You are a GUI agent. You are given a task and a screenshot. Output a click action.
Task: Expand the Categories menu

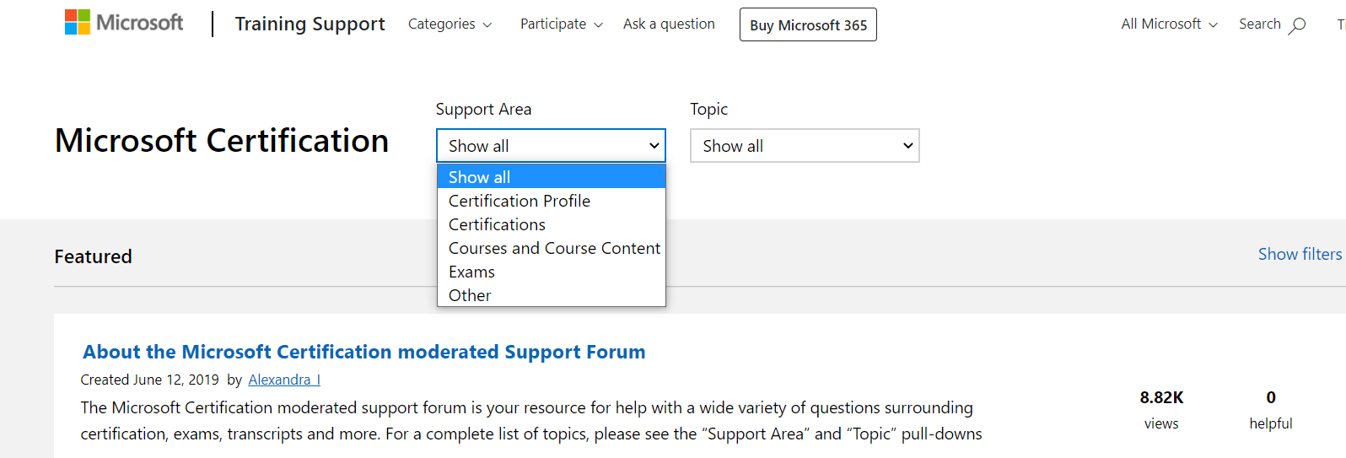click(x=450, y=24)
